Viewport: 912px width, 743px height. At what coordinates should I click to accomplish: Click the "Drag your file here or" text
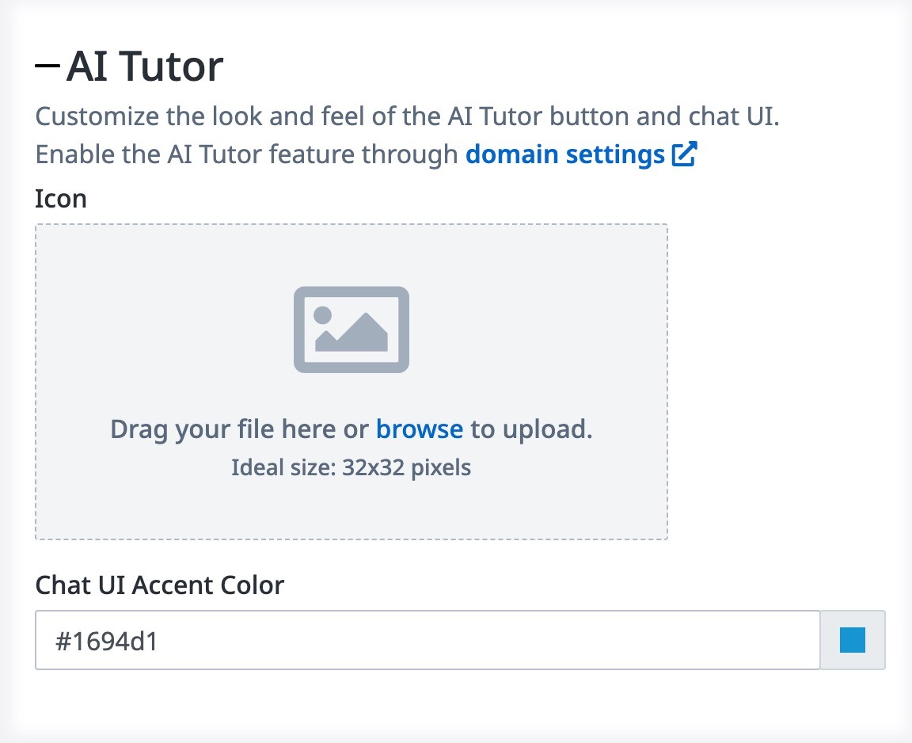tap(239, 429)
